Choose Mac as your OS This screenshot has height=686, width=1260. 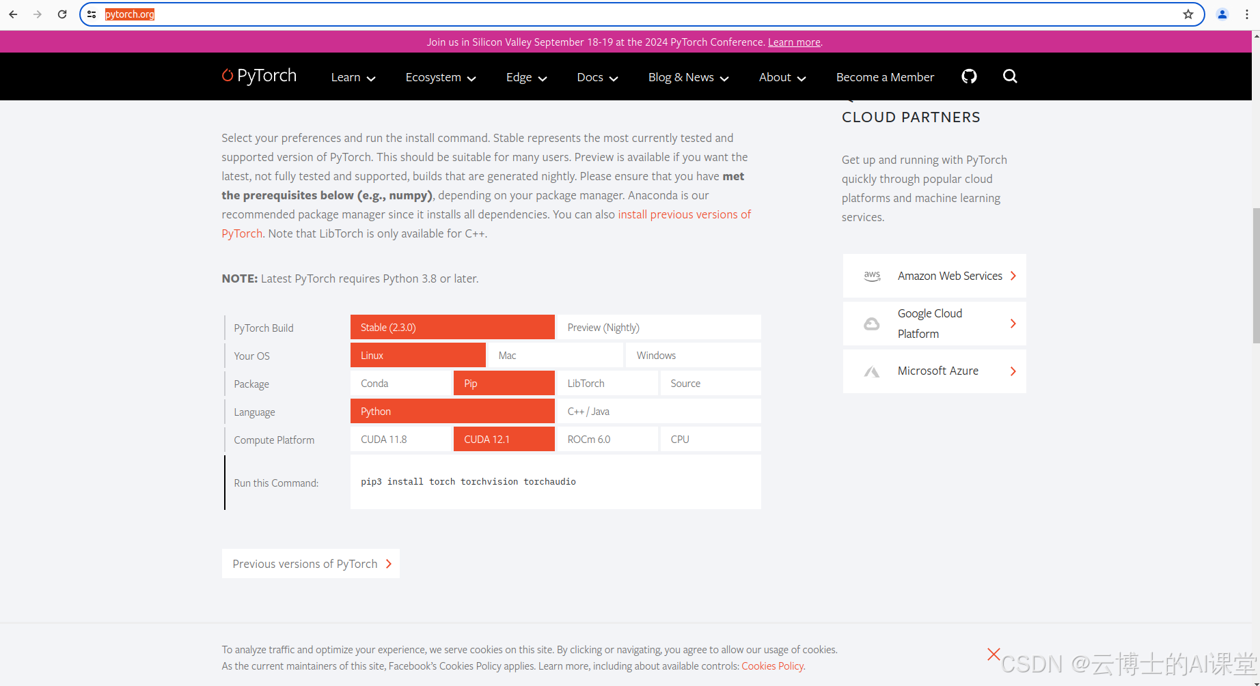[556, 355]
